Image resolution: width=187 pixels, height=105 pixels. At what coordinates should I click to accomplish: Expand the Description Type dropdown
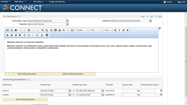(x=67, y=21)
